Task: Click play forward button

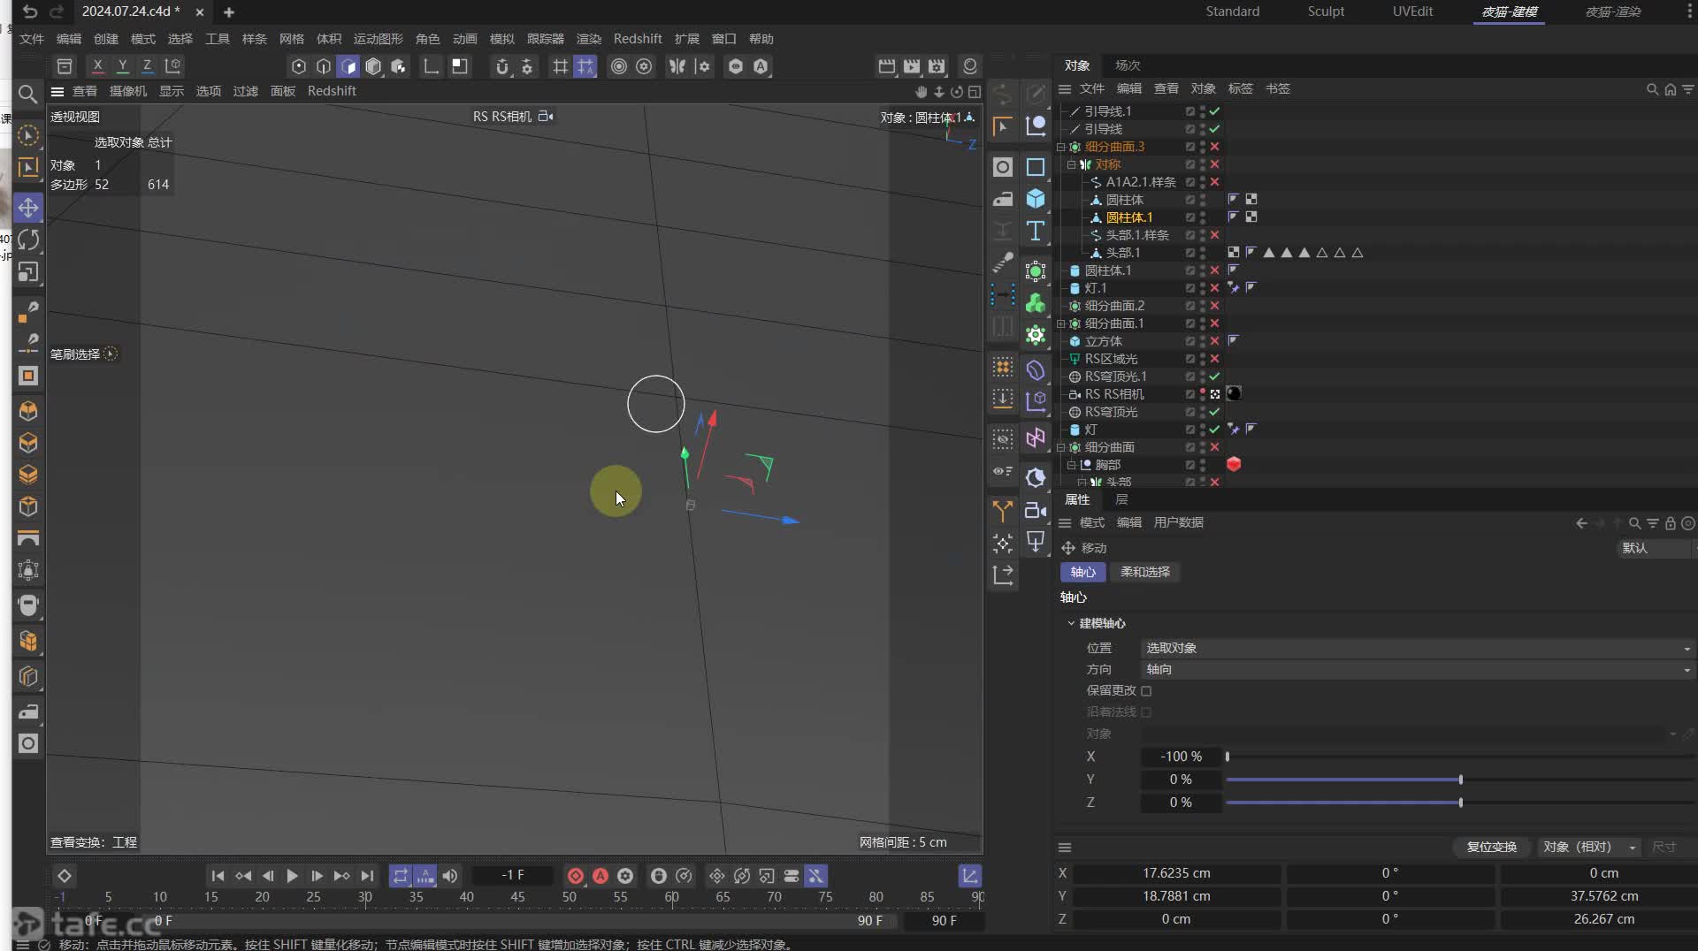Action: pos(292,876)
